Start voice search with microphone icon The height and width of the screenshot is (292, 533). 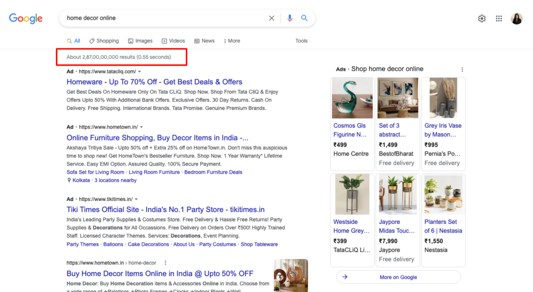(290, 18)
